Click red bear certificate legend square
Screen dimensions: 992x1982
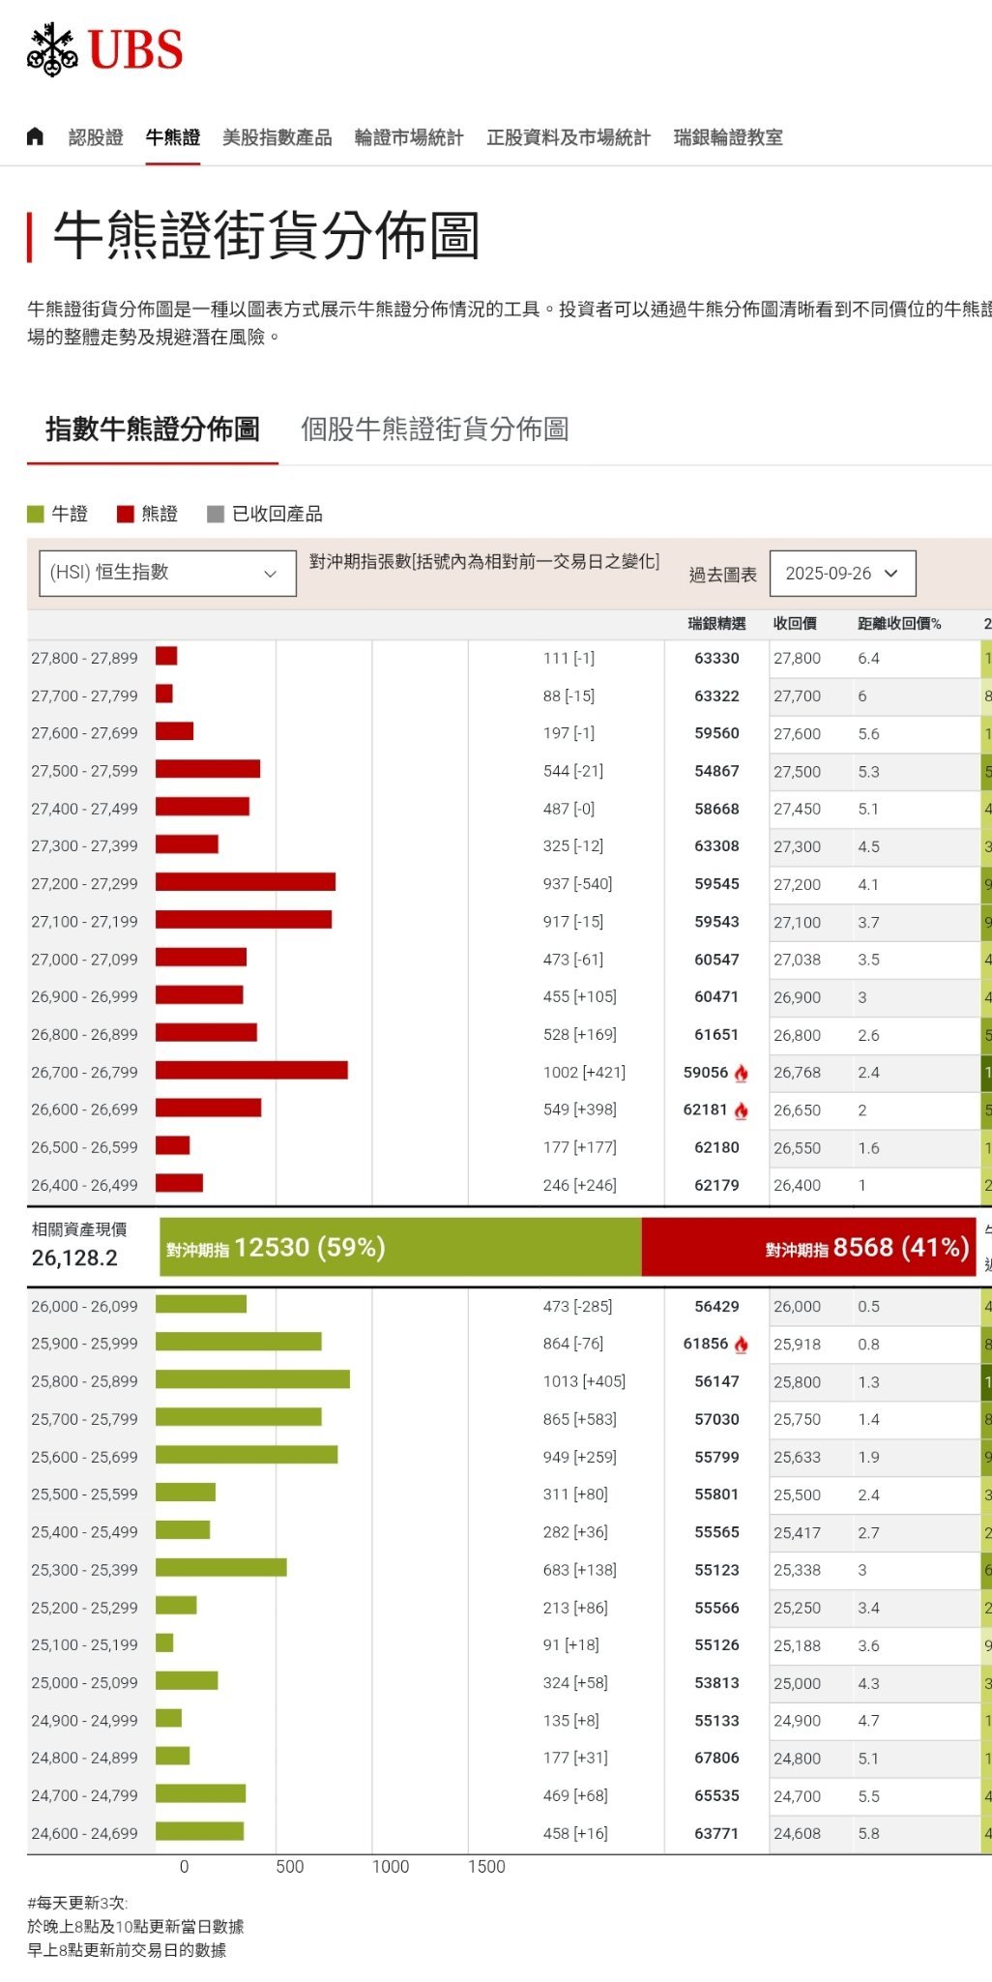click(x=125, y=514)
